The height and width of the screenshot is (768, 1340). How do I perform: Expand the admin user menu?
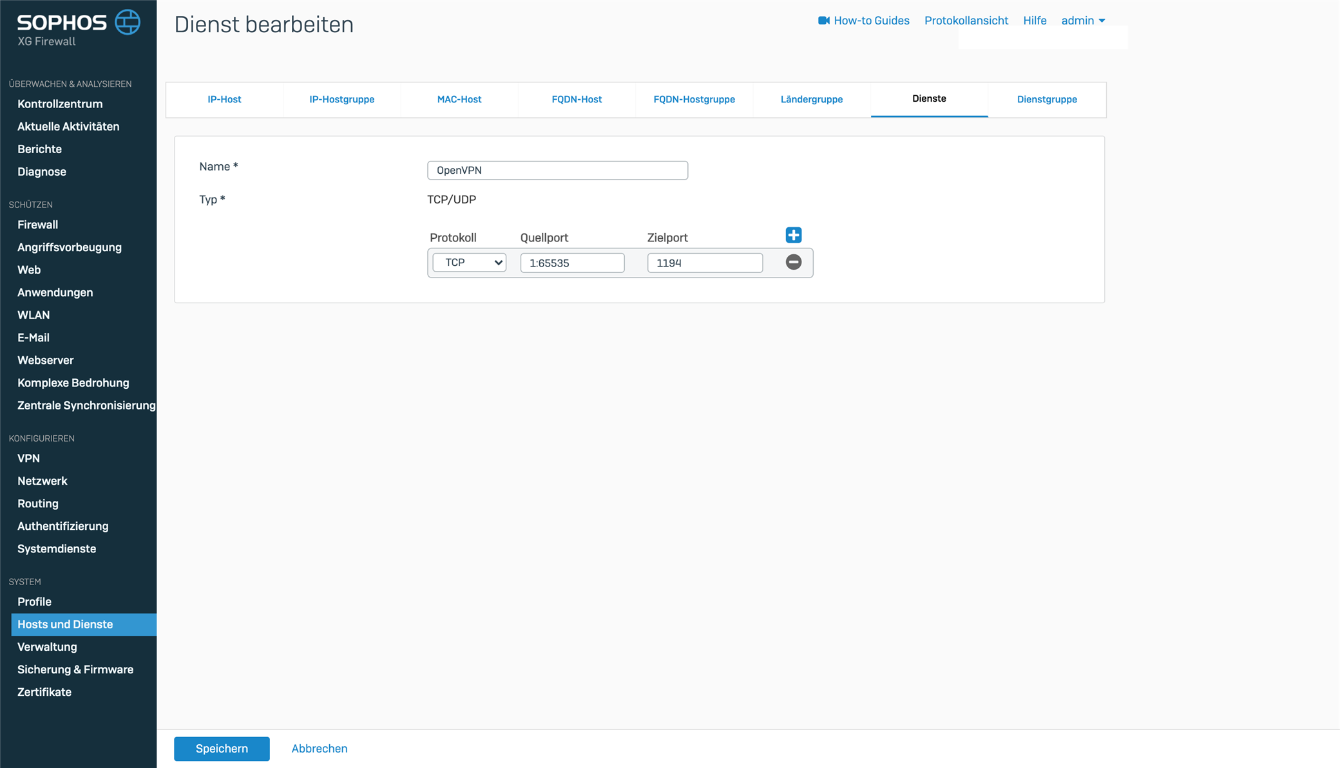(1083, 21)
